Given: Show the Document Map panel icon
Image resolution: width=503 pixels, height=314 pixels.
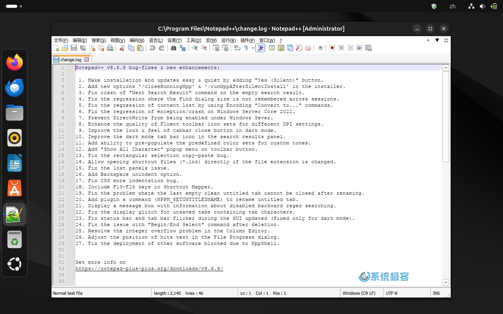Looking at the screenshot, I should 281,48.
